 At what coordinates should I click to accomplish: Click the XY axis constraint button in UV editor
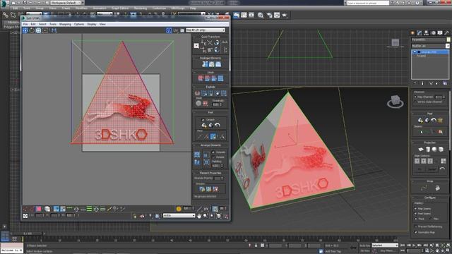[206, 209]
